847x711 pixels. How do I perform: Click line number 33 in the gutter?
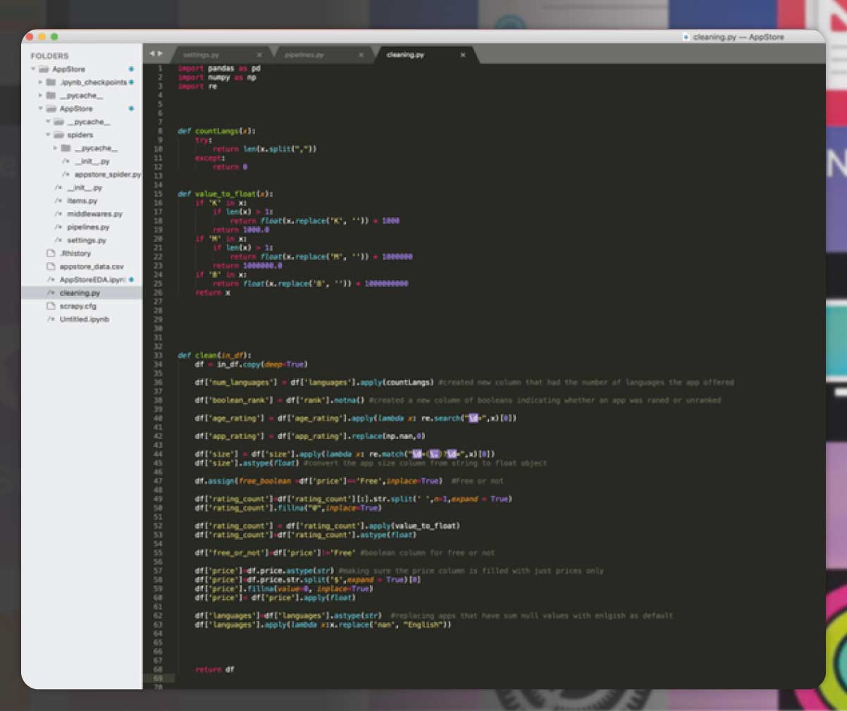[x=158, y=355]
